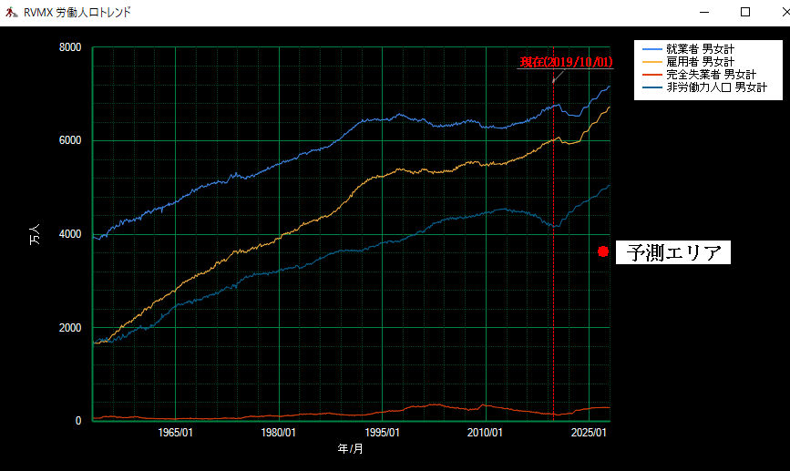Image resolution: width=790 pixels, height=471 pixels.
Task: Maximize the chart window
Action: coord(744,12)
